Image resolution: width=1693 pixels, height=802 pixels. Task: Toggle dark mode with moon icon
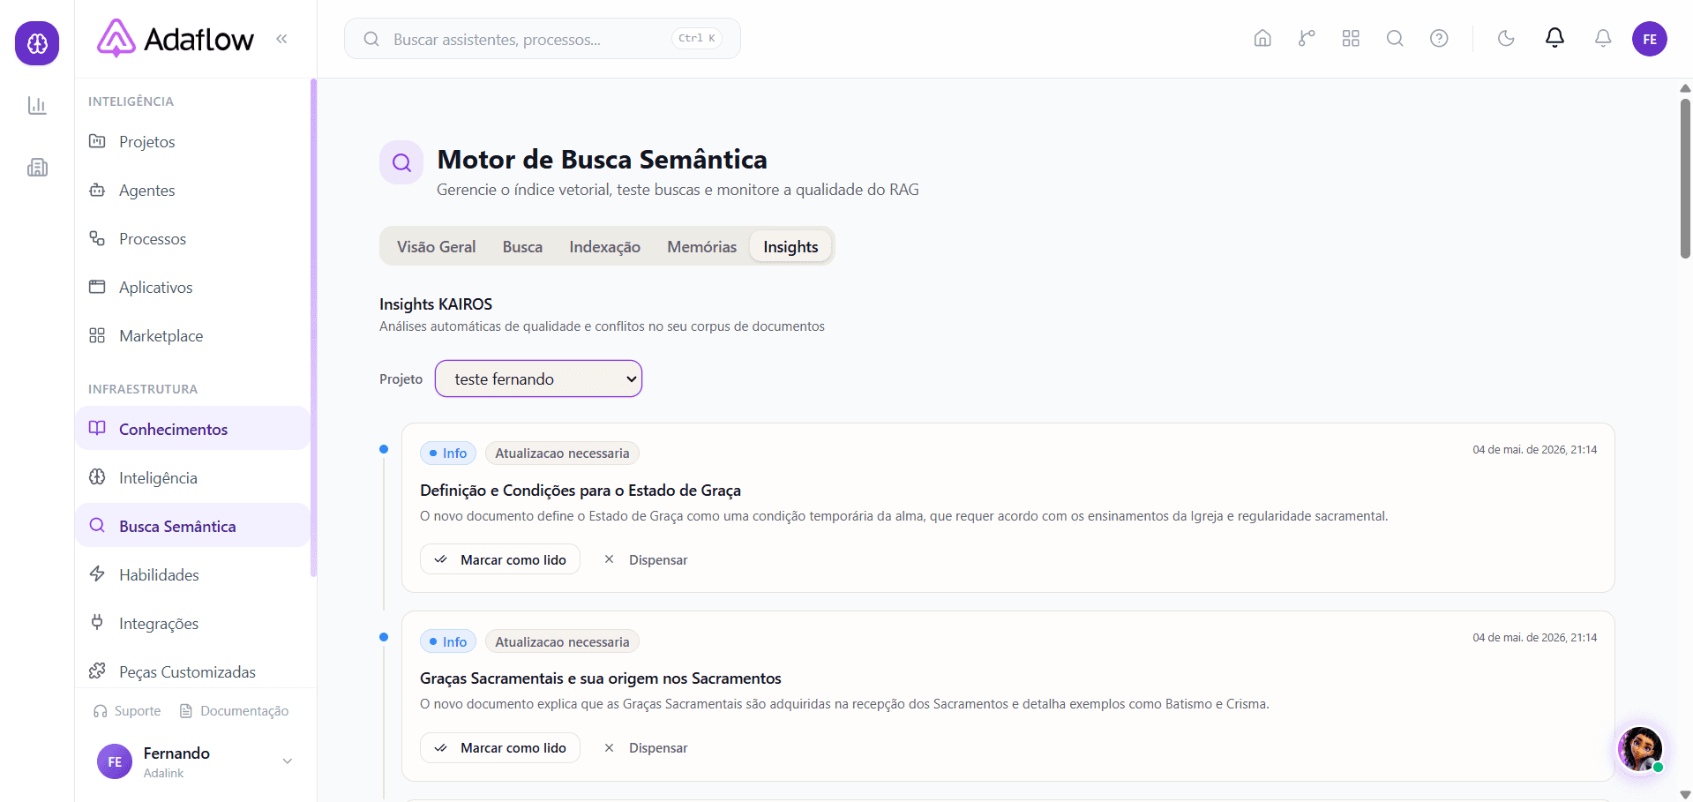(x=1506, y=39)
